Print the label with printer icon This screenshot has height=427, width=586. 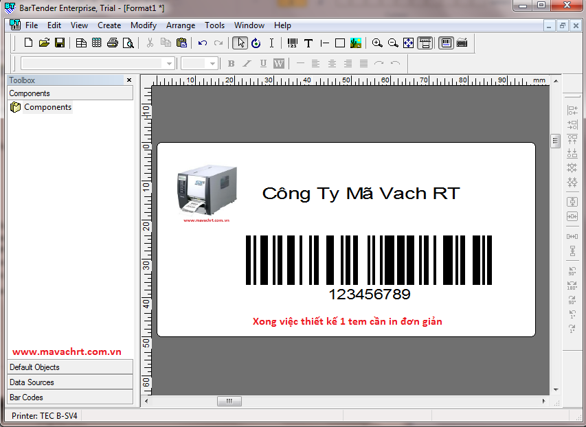[x=113, y=43]
